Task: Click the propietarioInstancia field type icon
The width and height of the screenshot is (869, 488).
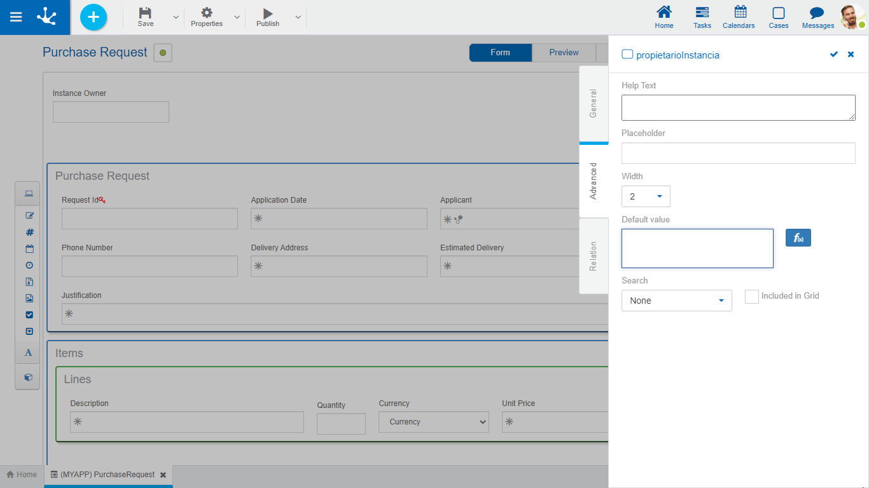Action: pos(627,55)
